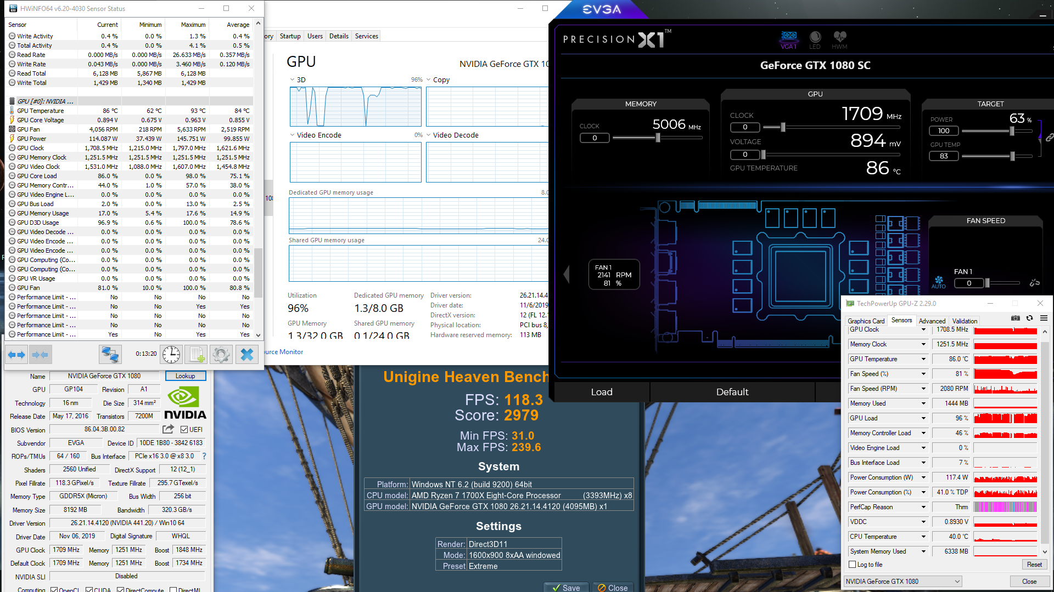1054x592 pixels.
Task: Click the blue X close sensors icon
Action: click(x=247, y=355)
